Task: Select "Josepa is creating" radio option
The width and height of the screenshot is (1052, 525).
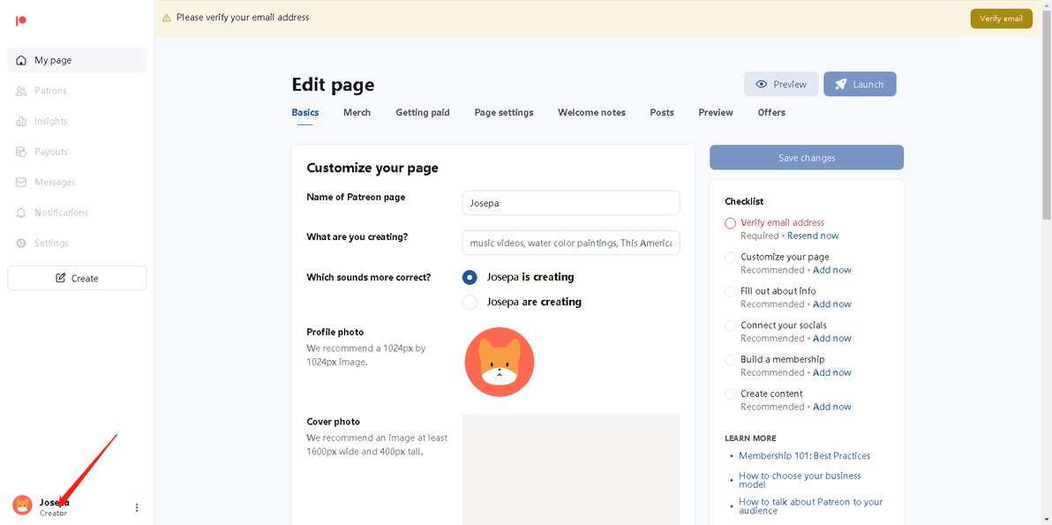Action: pos(470,277)
